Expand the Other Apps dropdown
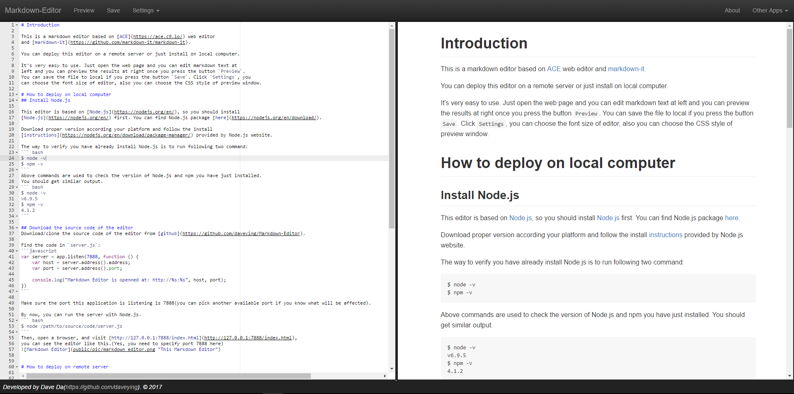Screen dimensions: 794x394 click(x=770, y=10)
